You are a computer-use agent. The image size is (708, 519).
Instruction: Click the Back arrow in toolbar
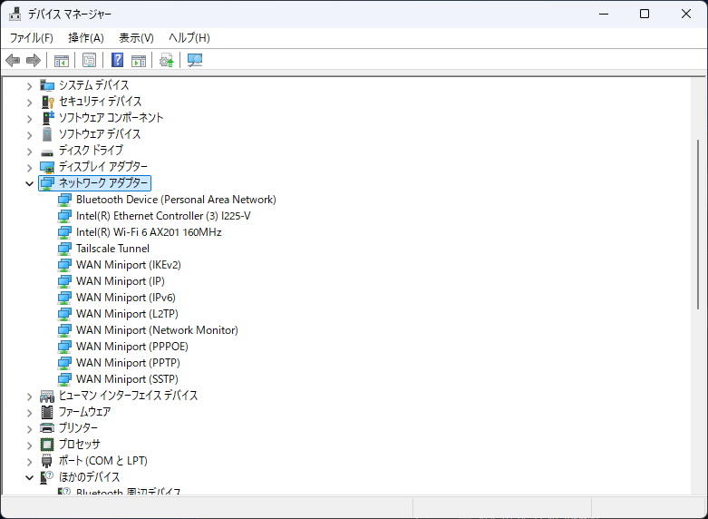tap(13, 61)
